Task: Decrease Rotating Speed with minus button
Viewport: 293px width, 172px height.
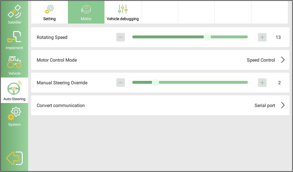Action: [x=121, y=37]
